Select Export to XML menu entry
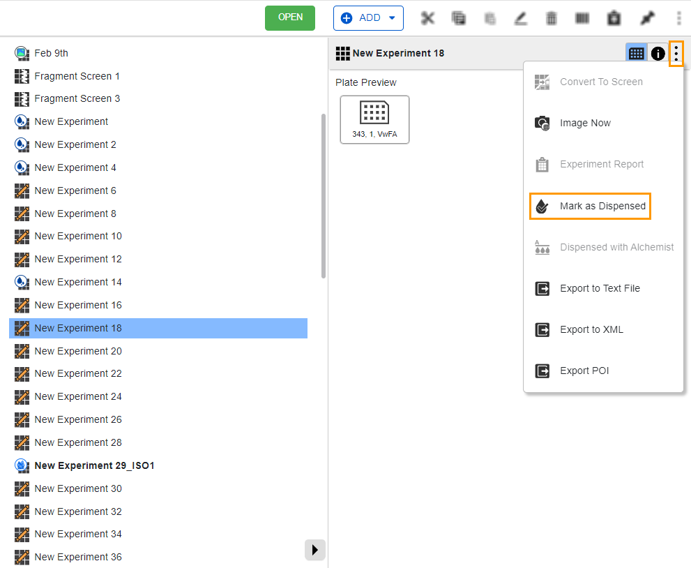 [591, 329]
